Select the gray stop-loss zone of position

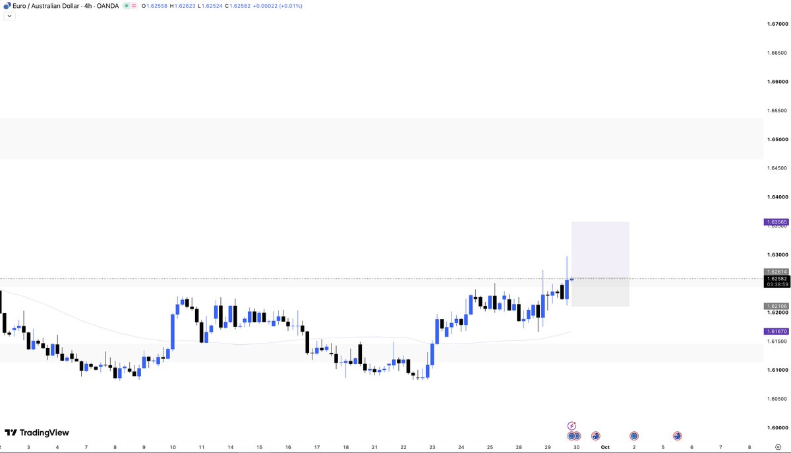click(x=600, y=292)
